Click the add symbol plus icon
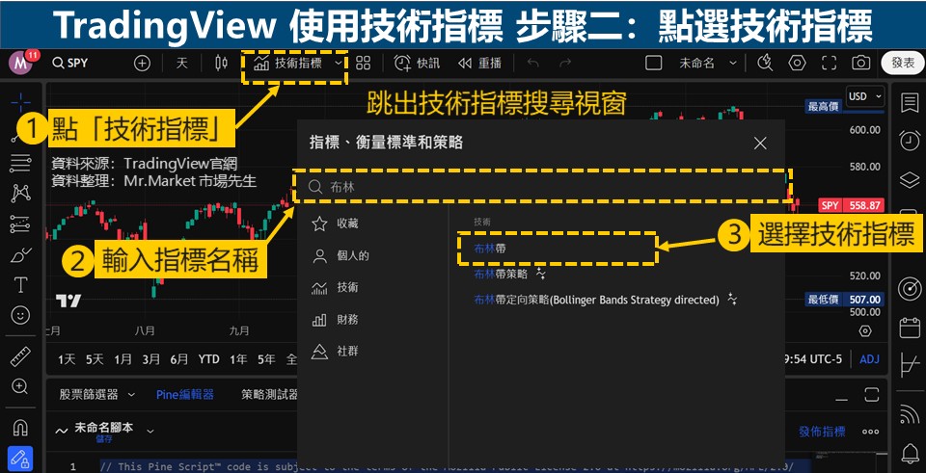 pyautogui.click(x=143, y=64)
